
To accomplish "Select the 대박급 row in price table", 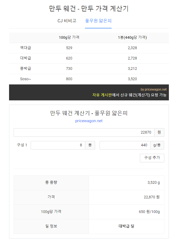I will (89, 58).
